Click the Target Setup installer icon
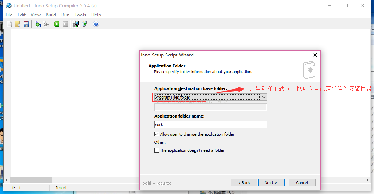 click(x=76, y=24)
